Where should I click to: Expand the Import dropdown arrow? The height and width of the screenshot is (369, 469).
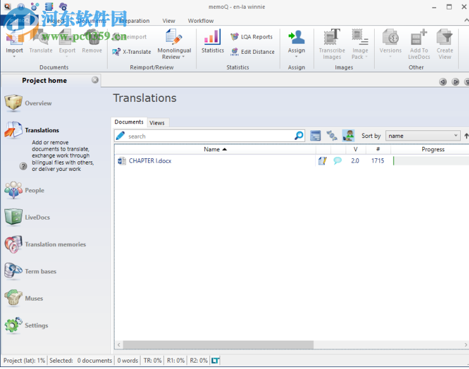(x=14, y=56)
